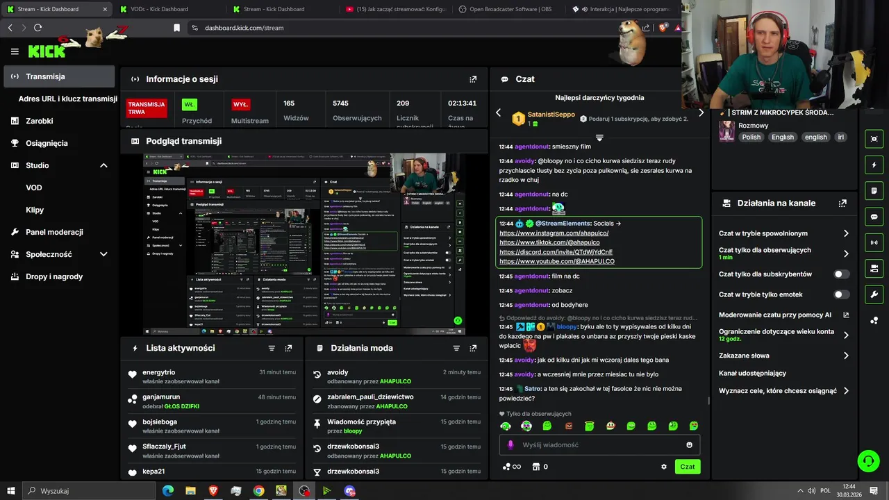Viewport: 889px width, 500px height.
Task: Open the TikTok link in StreamElements message
Action: (549, 242)
